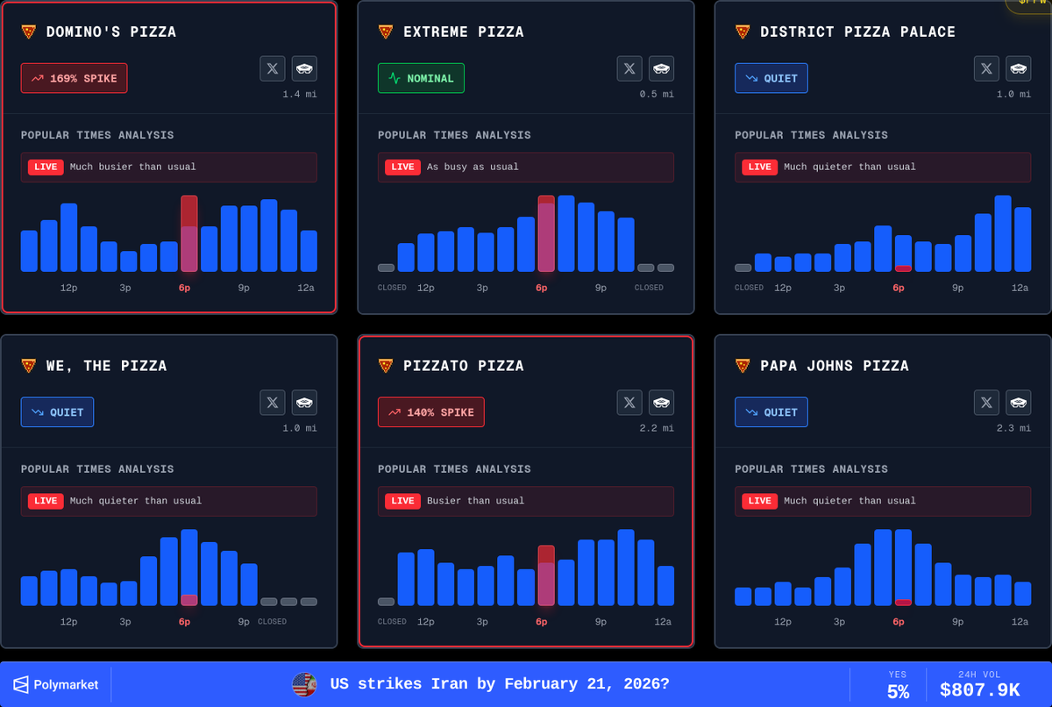1052x707 pixels.
Task: Click the '0.5 mi' distance on Extreme Pizza card
Action: coord(657,94)
